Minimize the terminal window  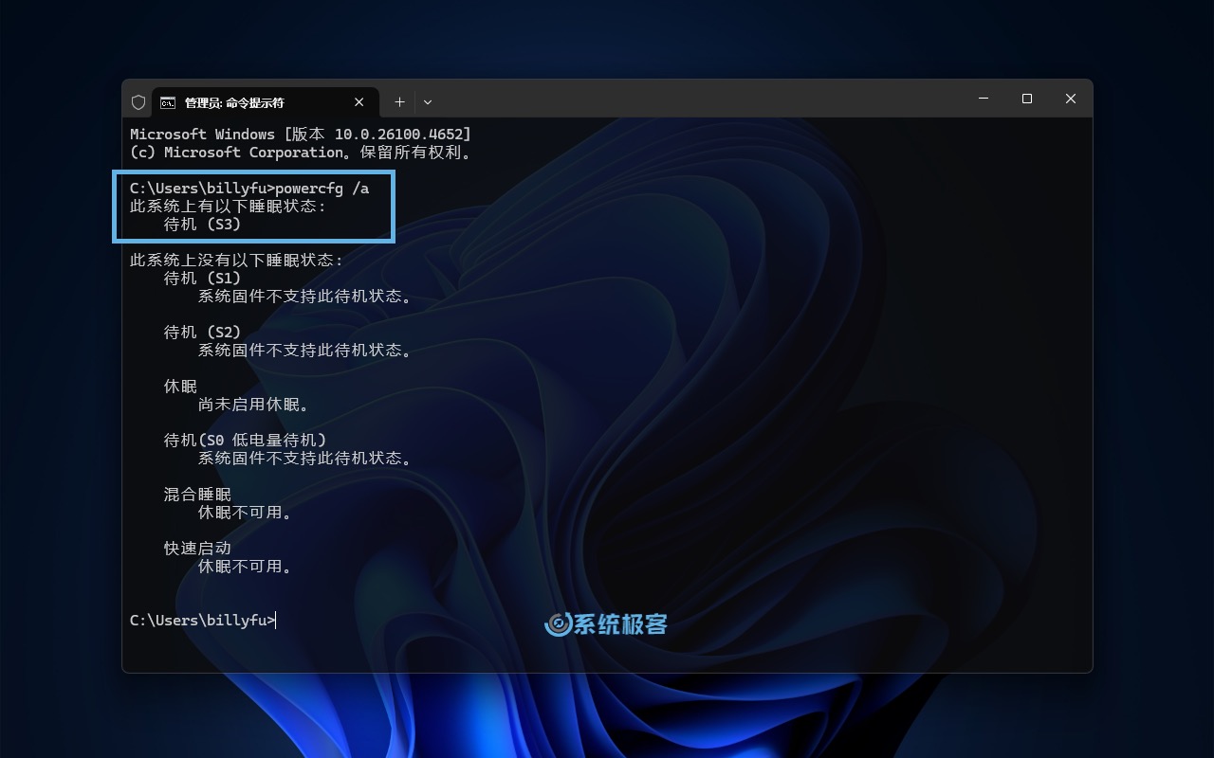click(x=984, y=99)
